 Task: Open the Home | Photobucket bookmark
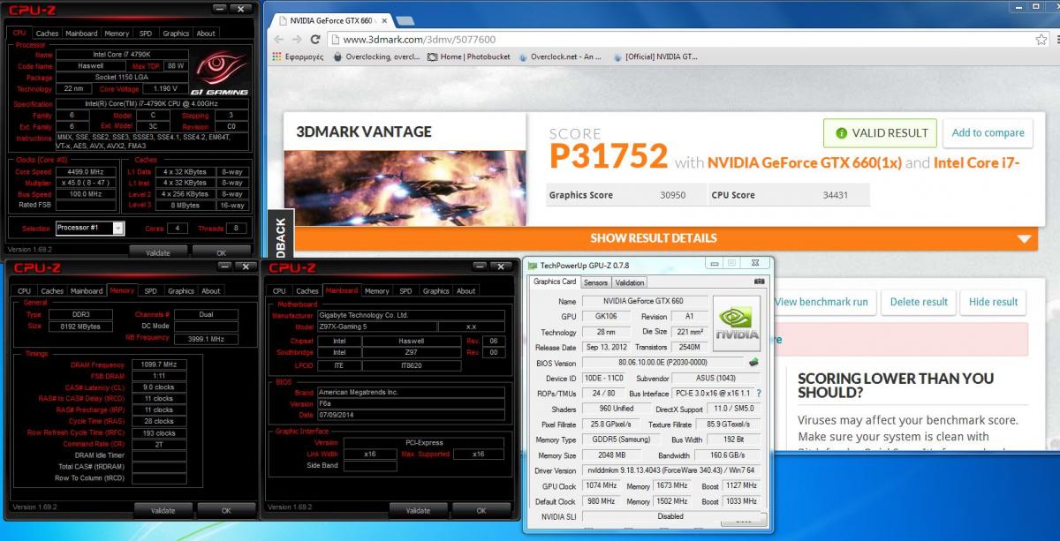click(x=468, y=57)
